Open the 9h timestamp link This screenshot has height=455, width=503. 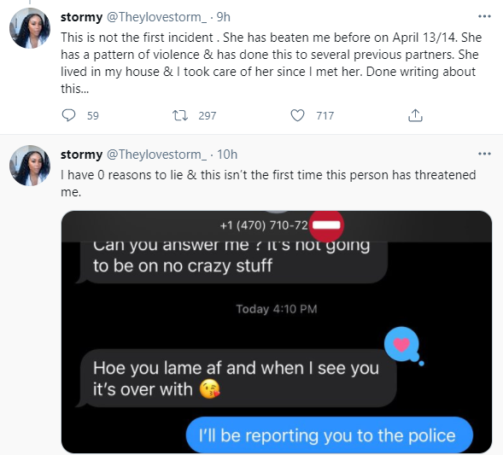click(x=223, y=17)
